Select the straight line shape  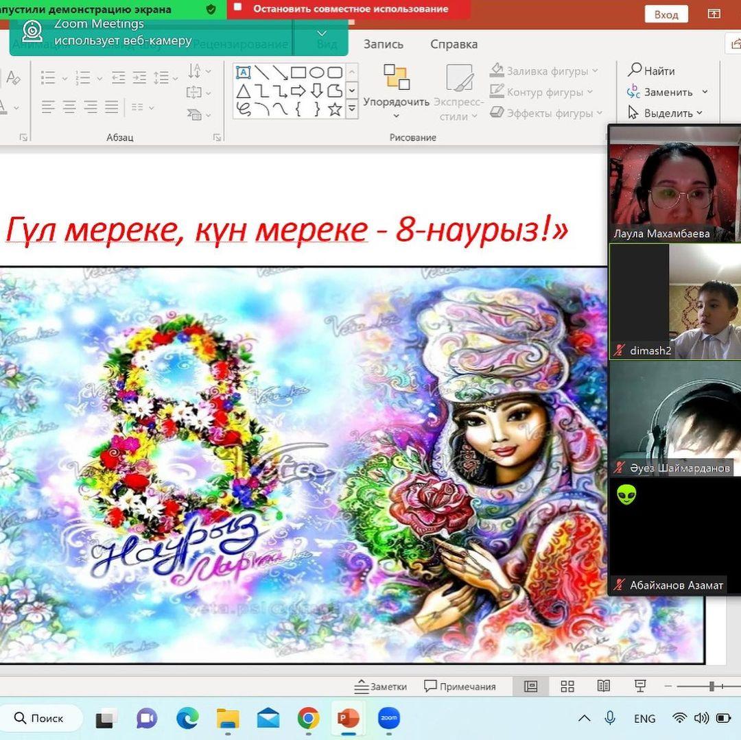(262, 72)
